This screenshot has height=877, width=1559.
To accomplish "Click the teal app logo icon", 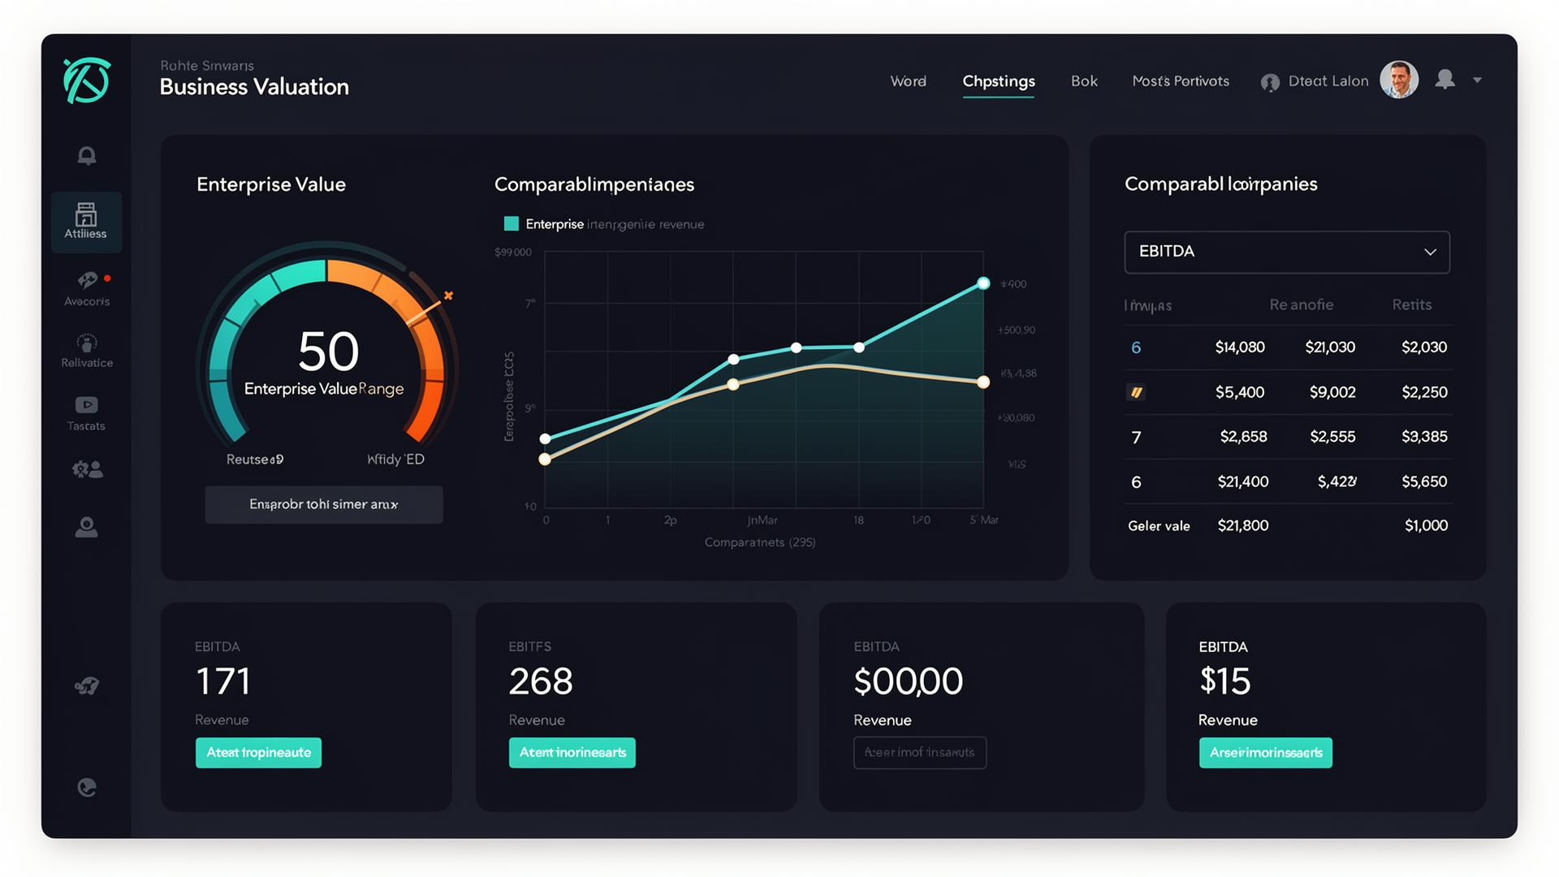I will click(87, 80).
